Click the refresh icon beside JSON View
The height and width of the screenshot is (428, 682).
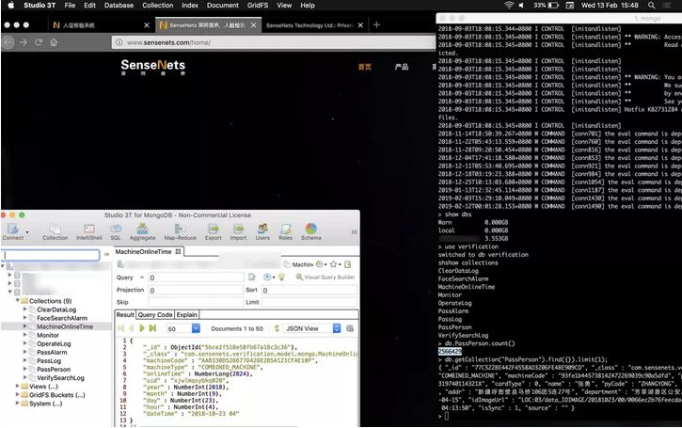(x=277, y=328)
